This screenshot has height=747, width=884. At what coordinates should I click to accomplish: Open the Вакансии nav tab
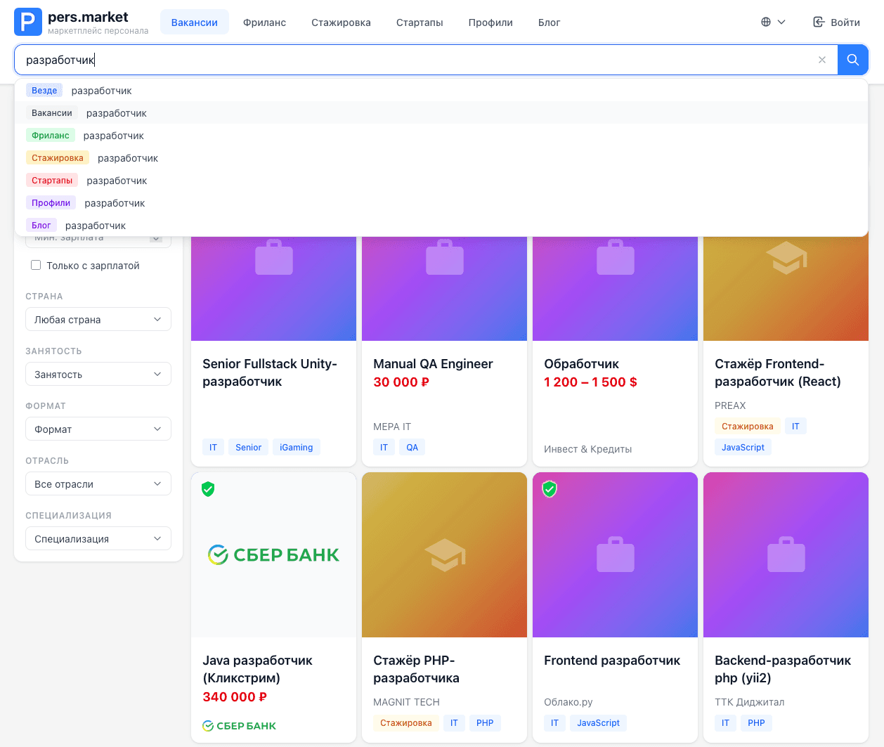pyautogui.click(x=195, y=22)
